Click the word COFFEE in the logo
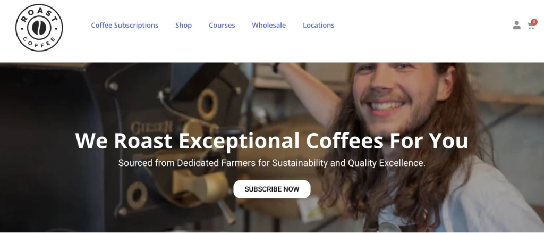Viewport: 544px width, 233px height. pos(39,43)
